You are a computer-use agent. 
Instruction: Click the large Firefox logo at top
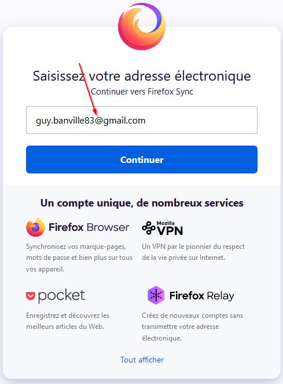[142, 26]
